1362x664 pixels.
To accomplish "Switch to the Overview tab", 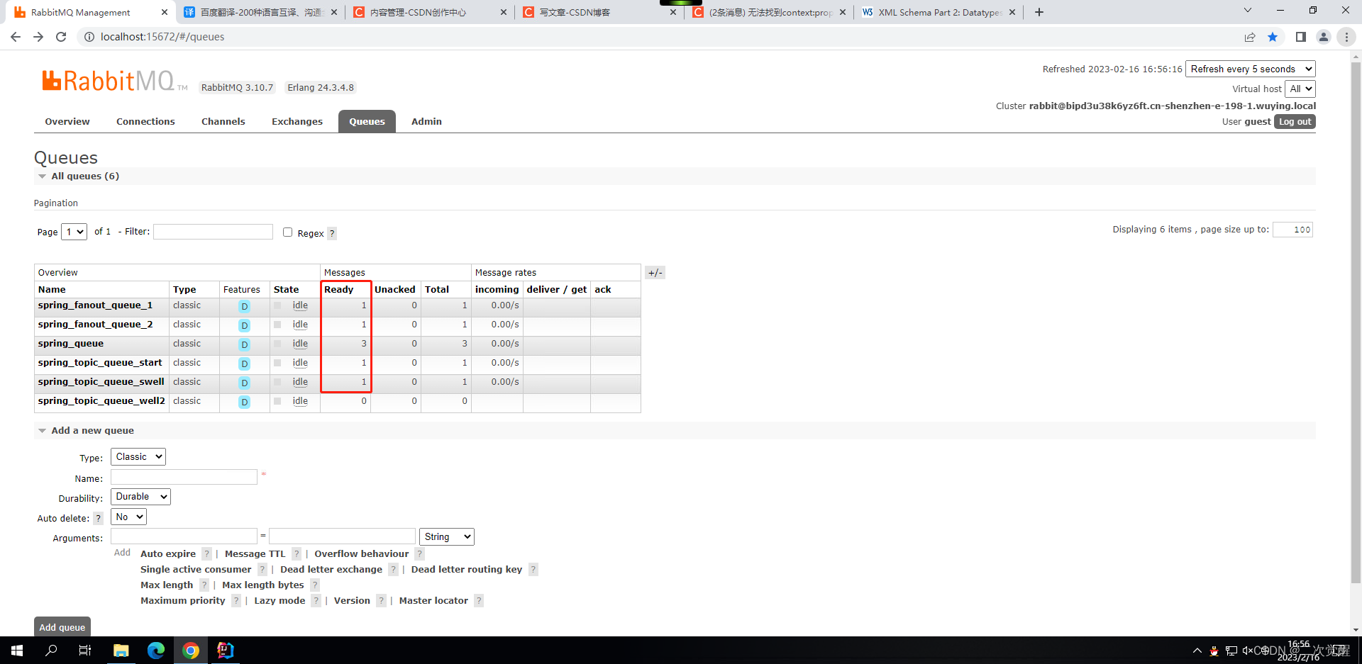I will pyautogui.click(x=67, y=121).
